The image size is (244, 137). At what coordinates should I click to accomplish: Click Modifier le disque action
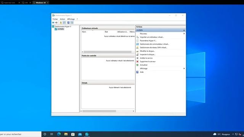click(x=148, y=51)
